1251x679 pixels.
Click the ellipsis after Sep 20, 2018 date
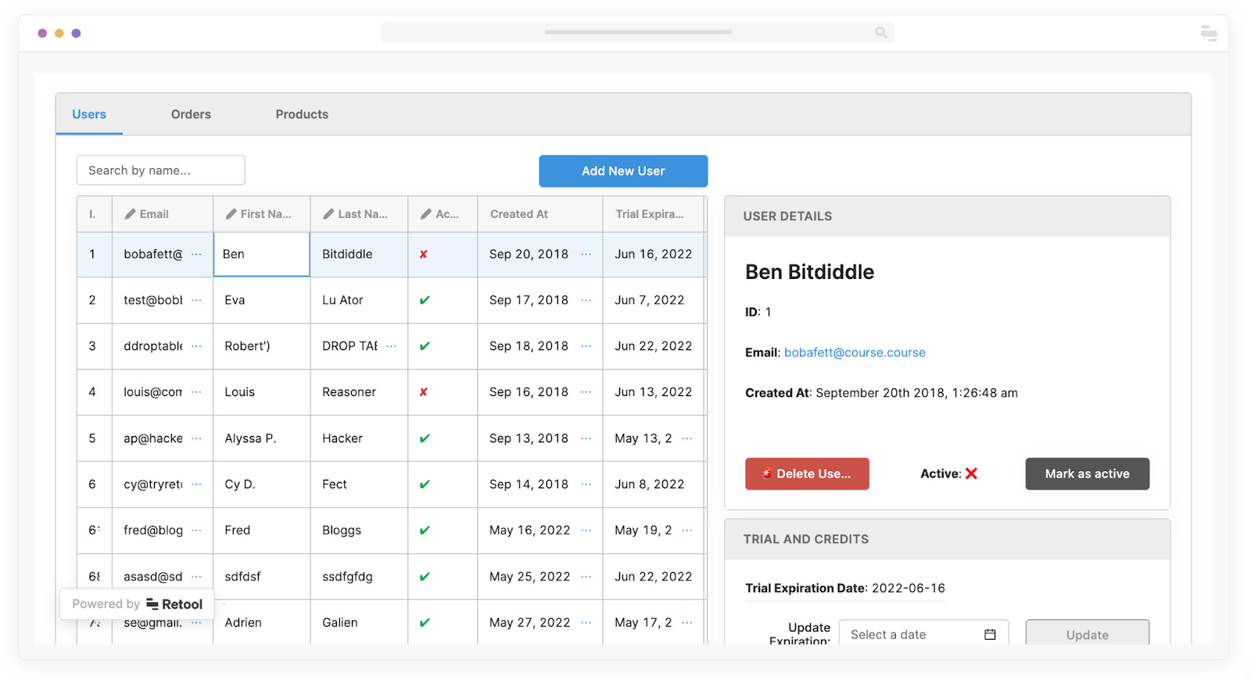[586, 254]
